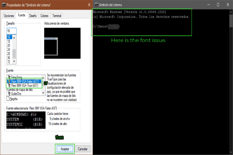233x155 pixels.
Task: Click the Propiedades dialog title icon
Action: pos(4,5)
